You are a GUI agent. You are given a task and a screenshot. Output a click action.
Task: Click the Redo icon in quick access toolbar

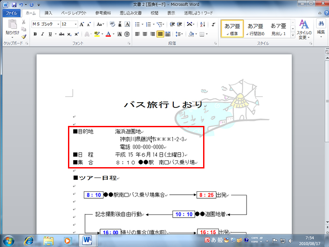click(x=32, y=5)
